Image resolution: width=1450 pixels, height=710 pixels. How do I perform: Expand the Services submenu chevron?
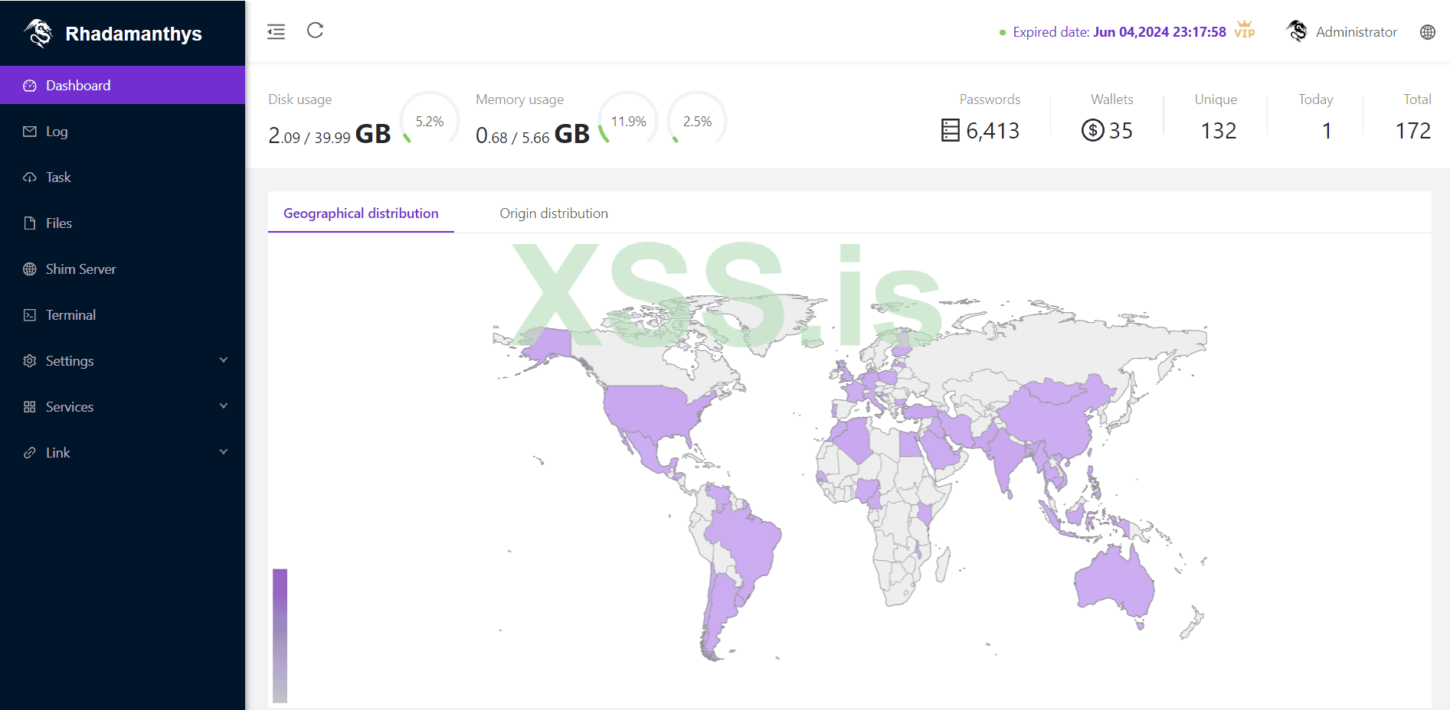pos(224,406)
